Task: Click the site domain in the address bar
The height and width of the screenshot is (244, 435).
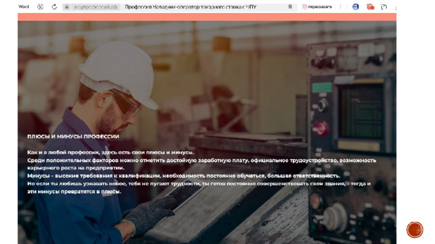Action: (95, 7)
